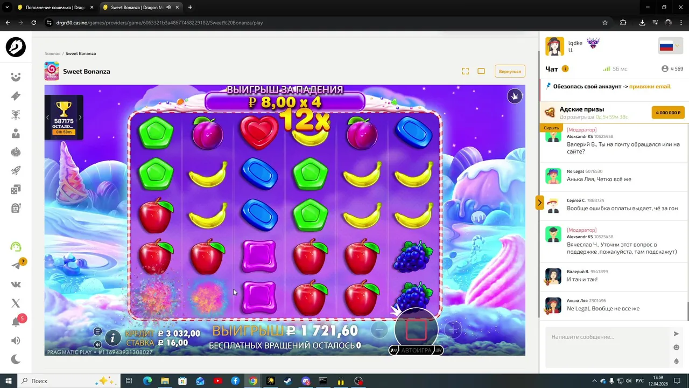Open the smiling face sidebar icon

pyautogui.click(x=16, y=77)
